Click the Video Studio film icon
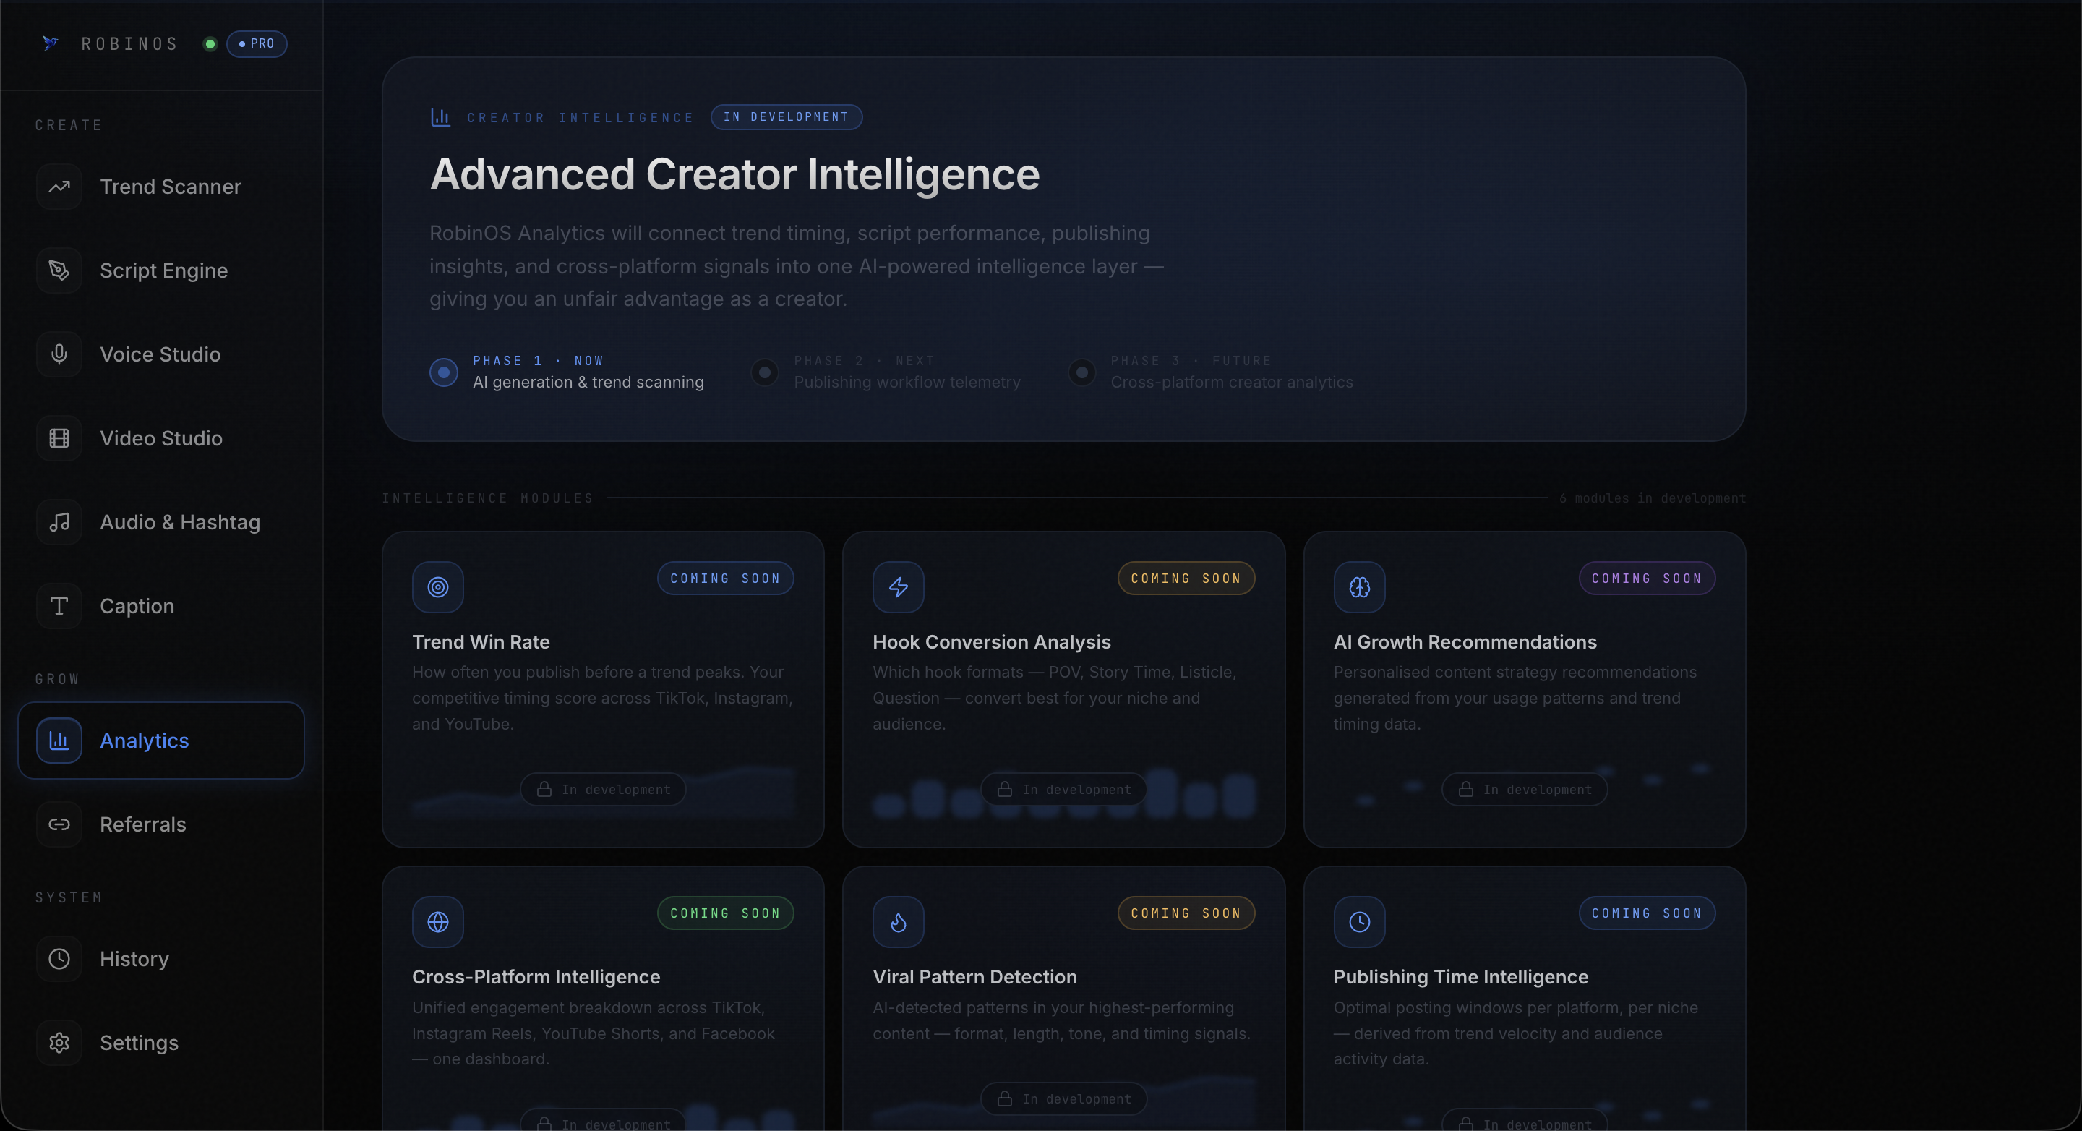 (x=59, y=438)
